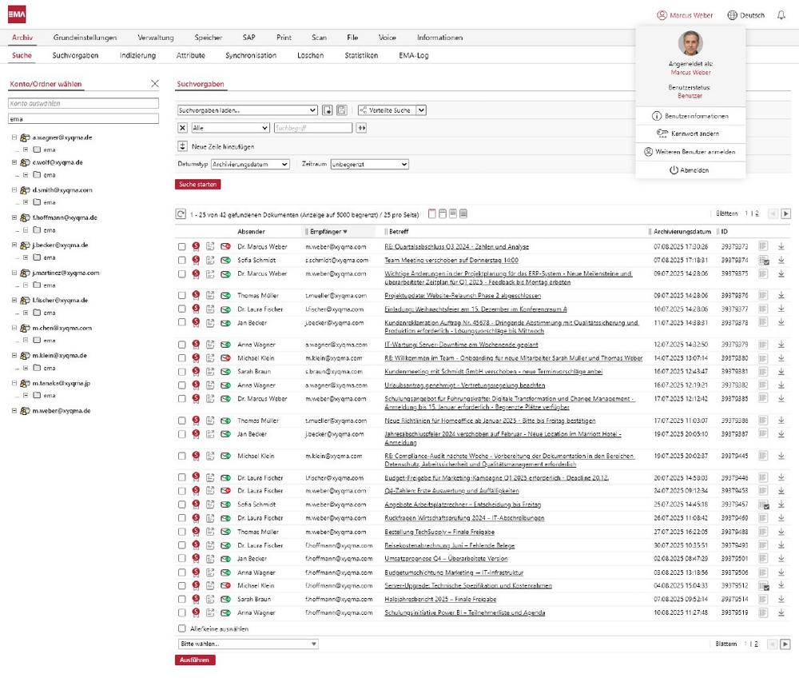The height and width of the screenshot is (682, 799).
Task: Choose Kennwort ändern in the user menu
Action: pyautogui.click(x=690, y=134)
